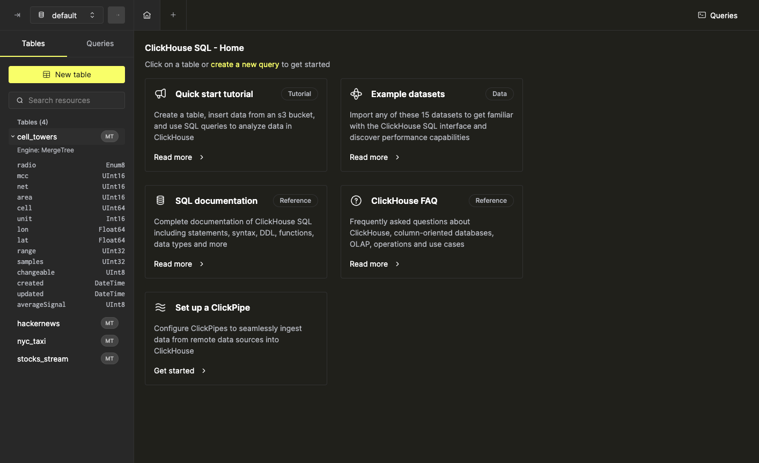Click the New table button
Image resolution: width=759 pixels, height=463 pixels.
click(x=67, y=75)
